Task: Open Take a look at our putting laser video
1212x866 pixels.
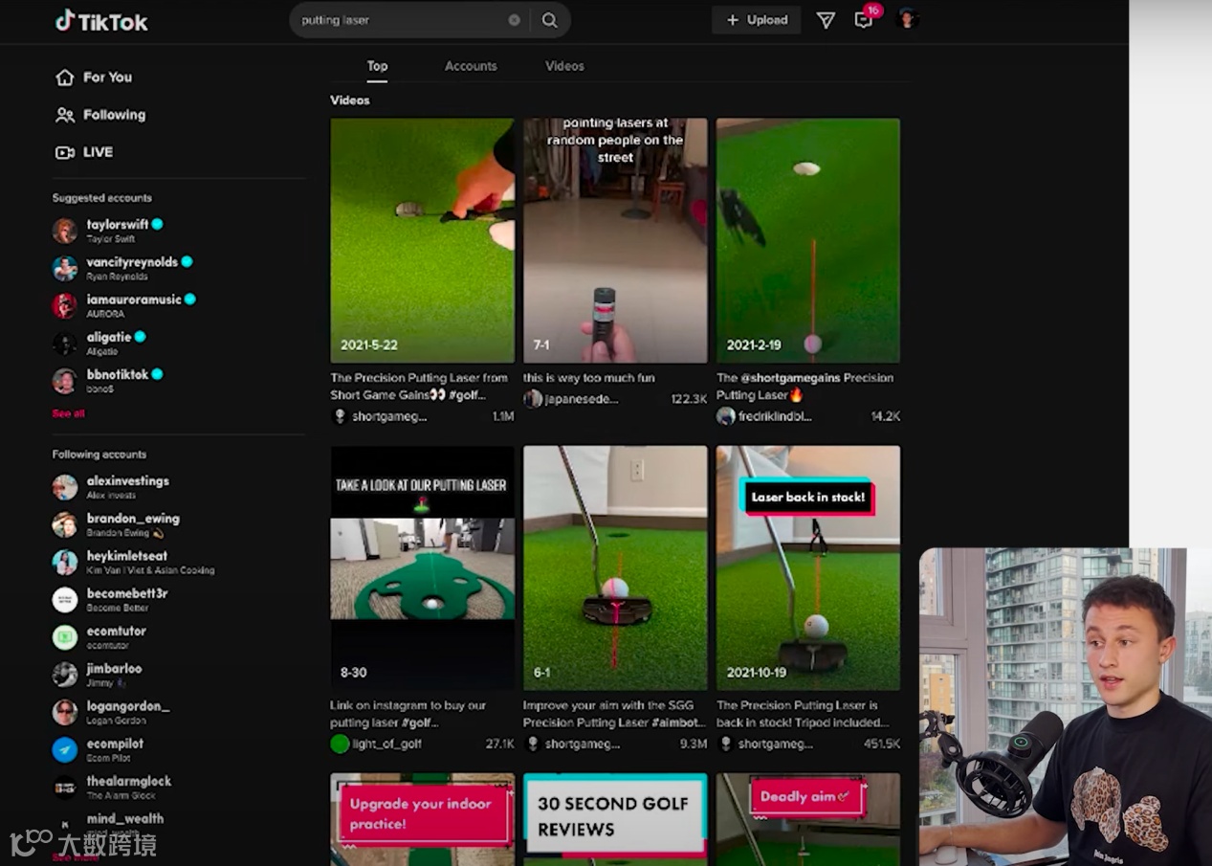Action: 423,567
